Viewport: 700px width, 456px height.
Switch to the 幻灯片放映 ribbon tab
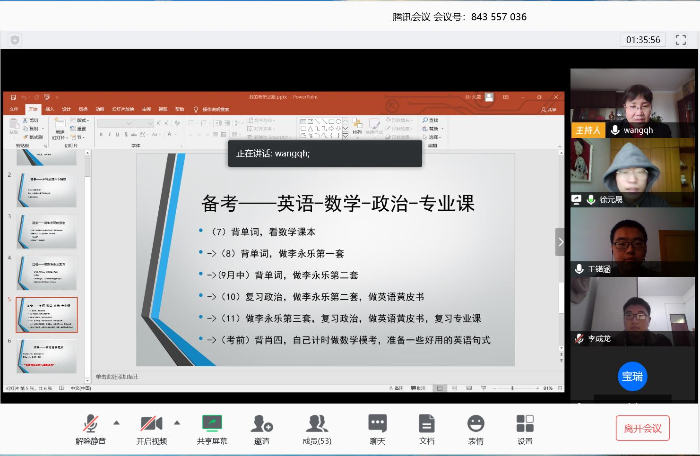pos(123,109)
